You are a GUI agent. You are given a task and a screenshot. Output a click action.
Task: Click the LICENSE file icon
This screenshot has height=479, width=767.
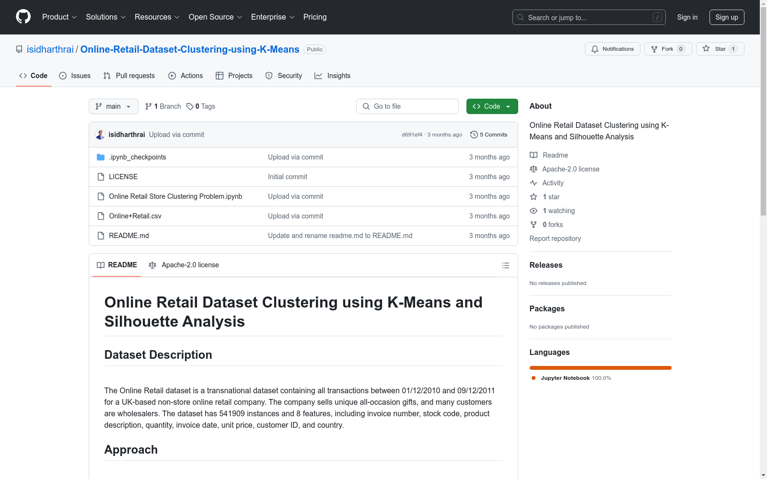point(101,177)
